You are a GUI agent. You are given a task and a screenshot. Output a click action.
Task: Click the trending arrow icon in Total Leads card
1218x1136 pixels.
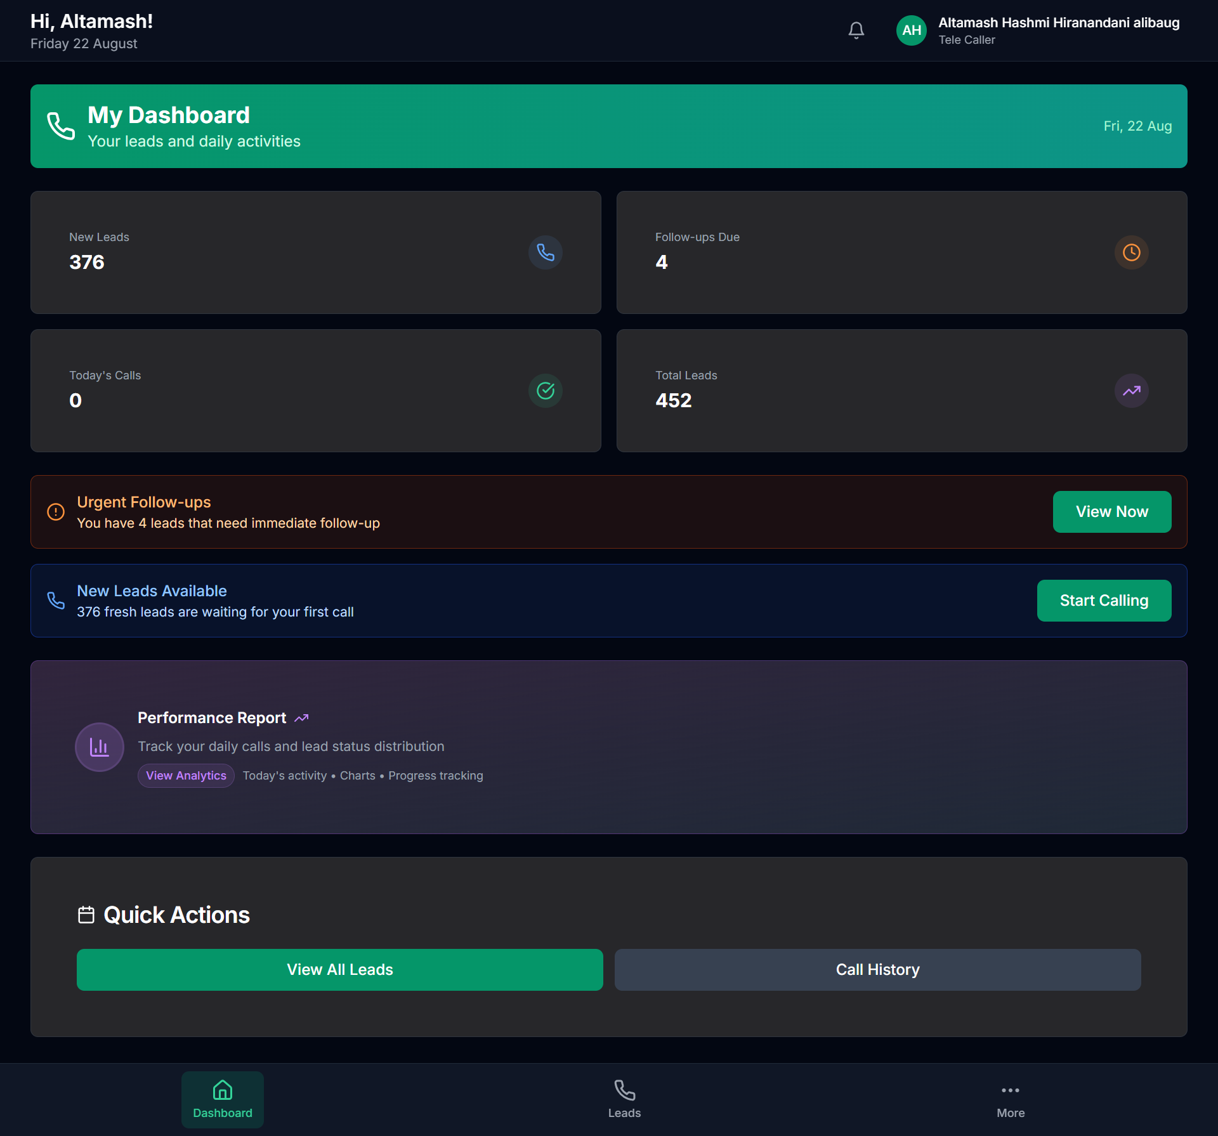(1131, 391)
